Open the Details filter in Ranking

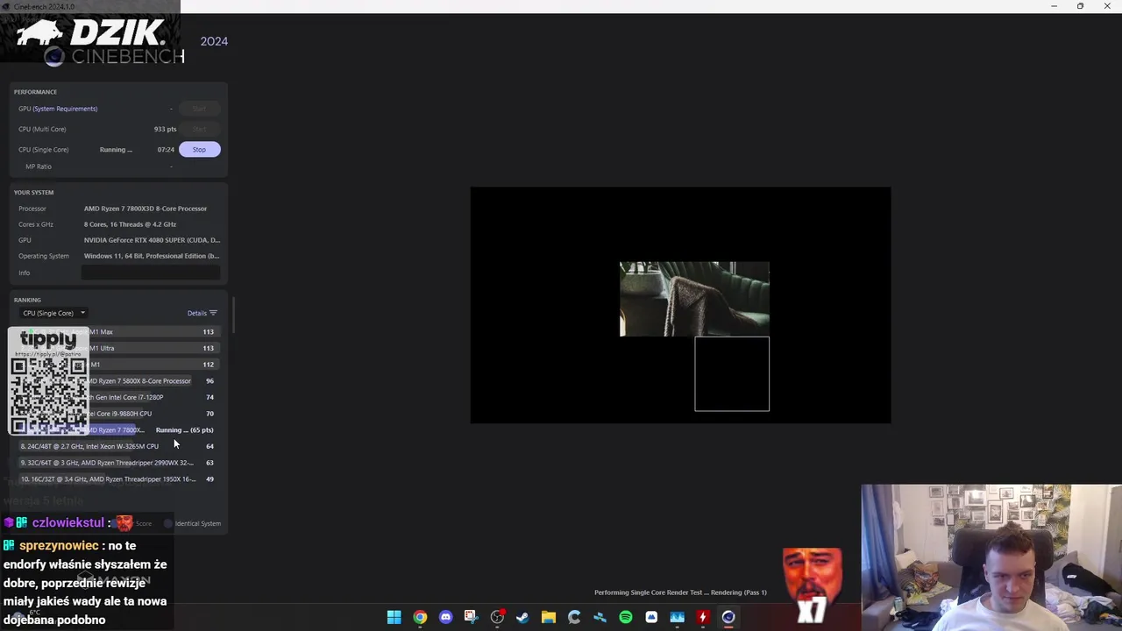pos(202,313)
